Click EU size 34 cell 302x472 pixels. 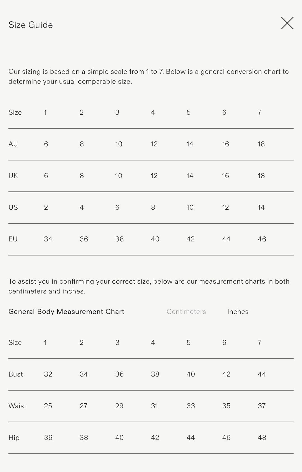tap(48, 239)
